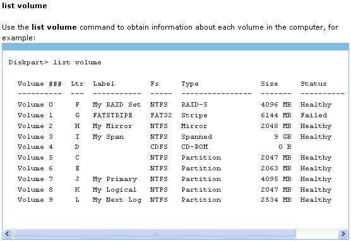Click the 'Mirror' type value
This screenshot has height=241, width=351.
[194, 126]
